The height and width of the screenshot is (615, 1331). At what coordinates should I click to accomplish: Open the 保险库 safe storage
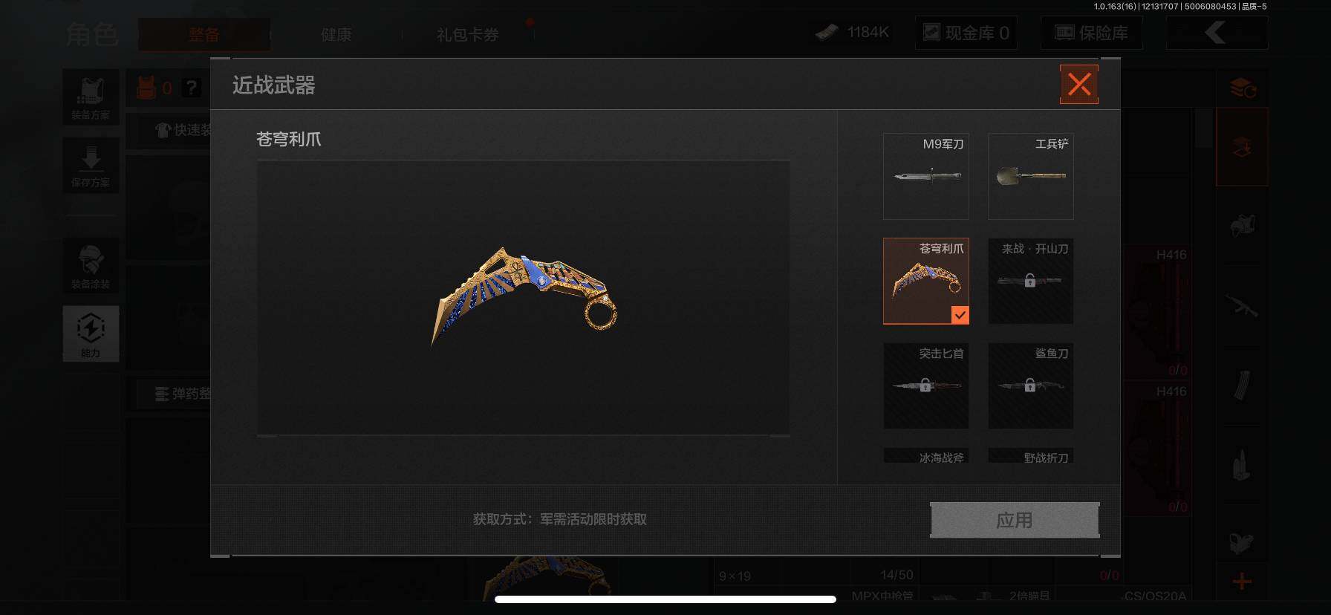point(1092,33)
